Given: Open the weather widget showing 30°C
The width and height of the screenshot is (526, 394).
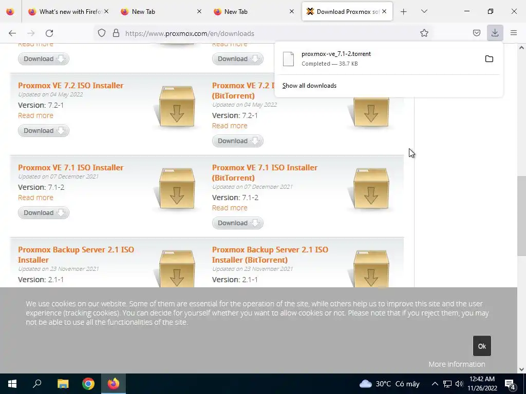Looking at the screenshot, I should click(x=389, y=384).
